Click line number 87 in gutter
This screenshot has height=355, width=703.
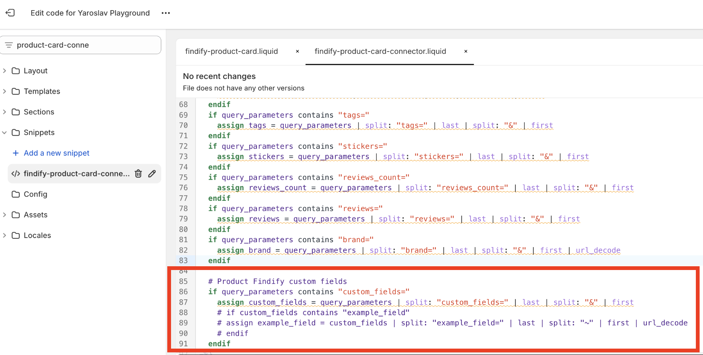pyautogui.click(x=183, y=302)
